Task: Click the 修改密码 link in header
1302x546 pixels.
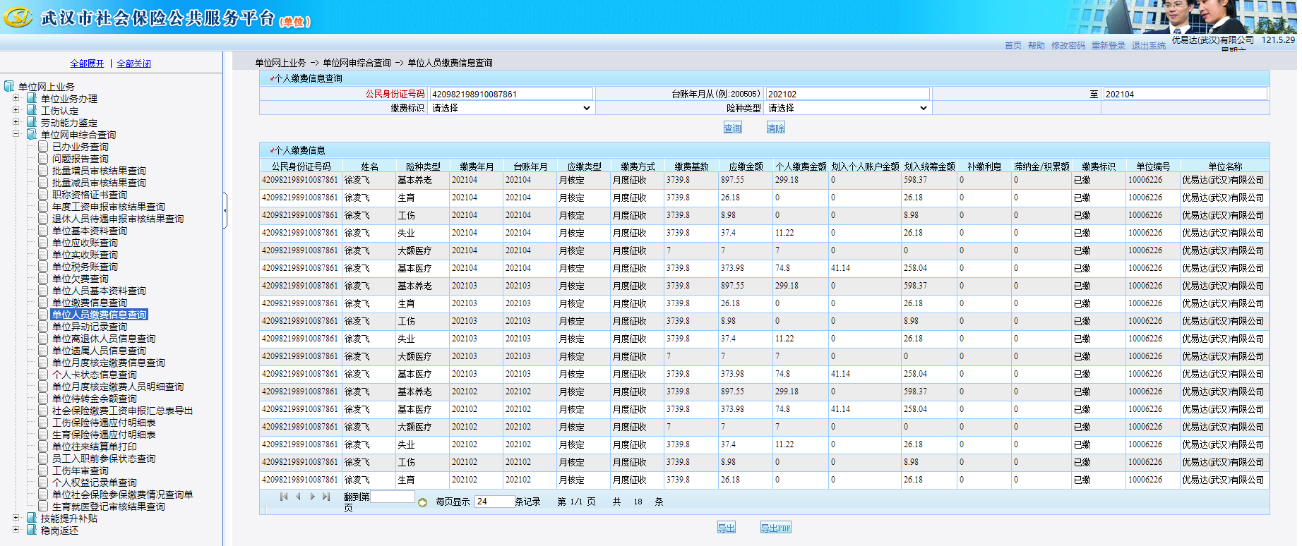Action: pos(1068,46)
